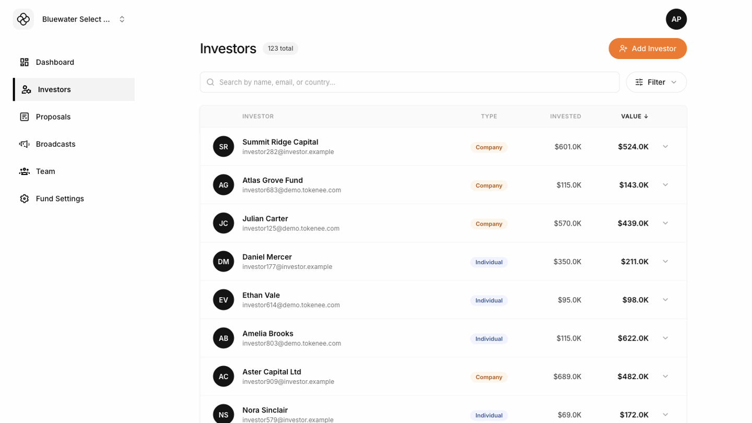
Task: Go to the Investors sidebar item
Action: 54,90
